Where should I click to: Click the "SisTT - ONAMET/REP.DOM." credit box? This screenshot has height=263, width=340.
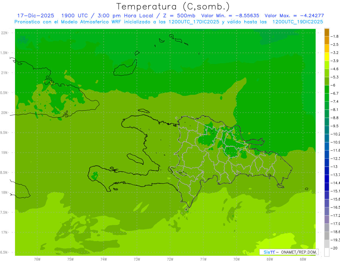click(289, 252)
